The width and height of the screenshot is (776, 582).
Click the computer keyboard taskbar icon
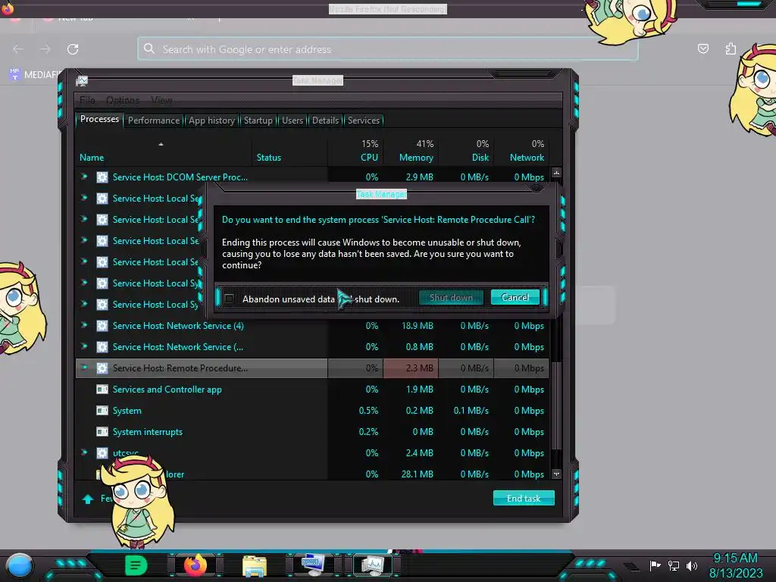click(x=313, y=565)
